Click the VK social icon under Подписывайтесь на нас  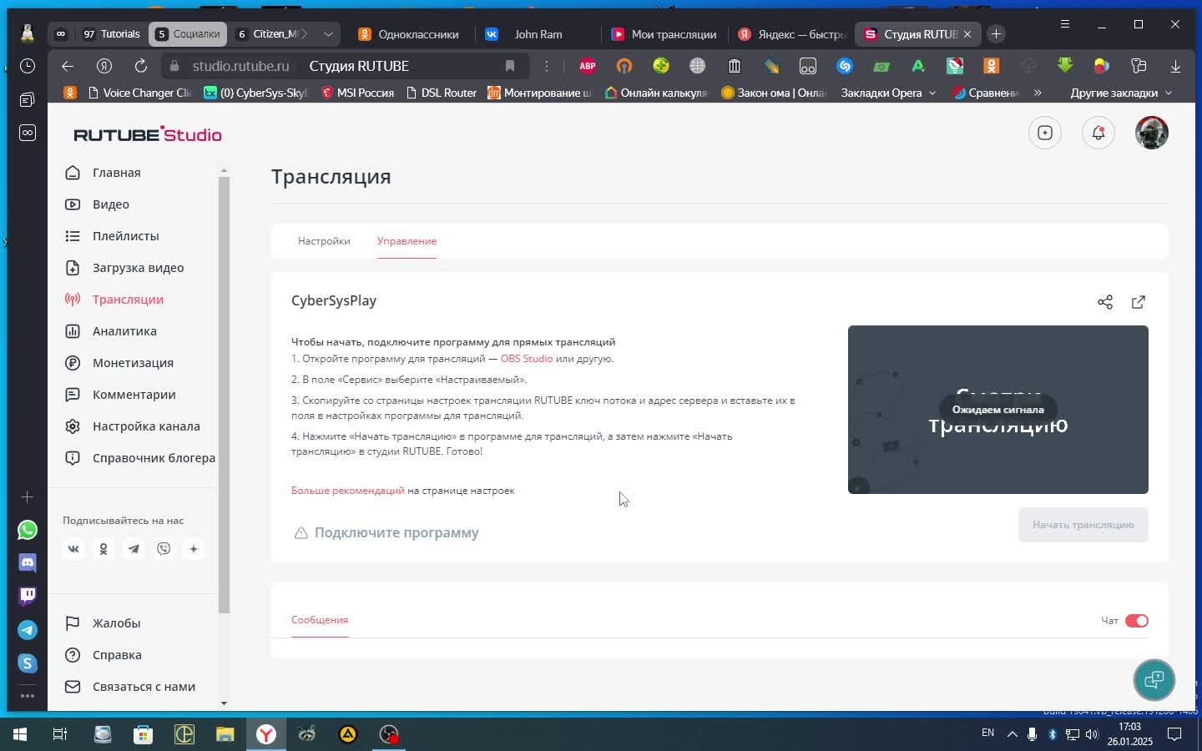point(73,549)
